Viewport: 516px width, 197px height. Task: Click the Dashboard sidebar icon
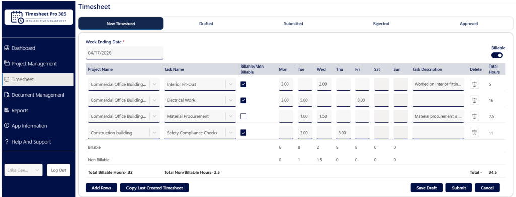[7, 48]
